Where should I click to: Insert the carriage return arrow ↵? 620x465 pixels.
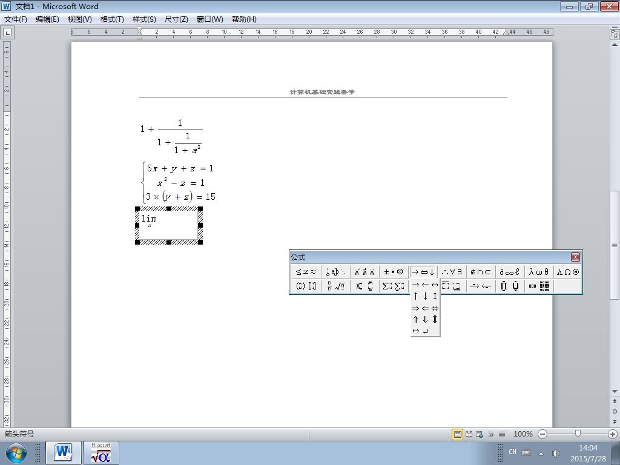(425, 331)
